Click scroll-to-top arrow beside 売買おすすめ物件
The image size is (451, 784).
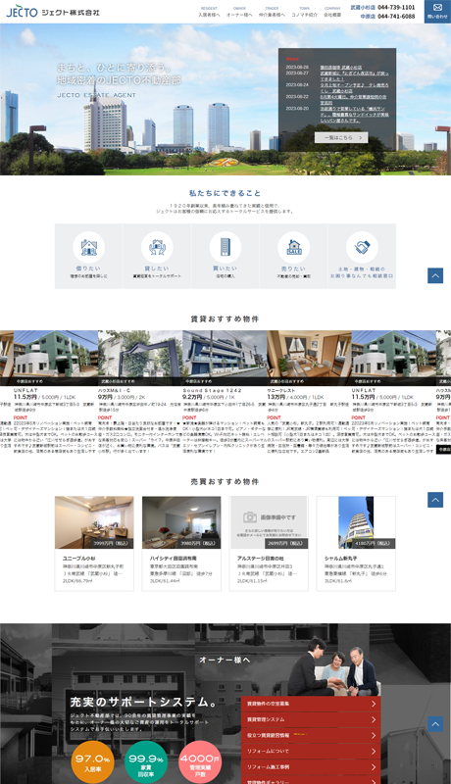pos(435,500)
